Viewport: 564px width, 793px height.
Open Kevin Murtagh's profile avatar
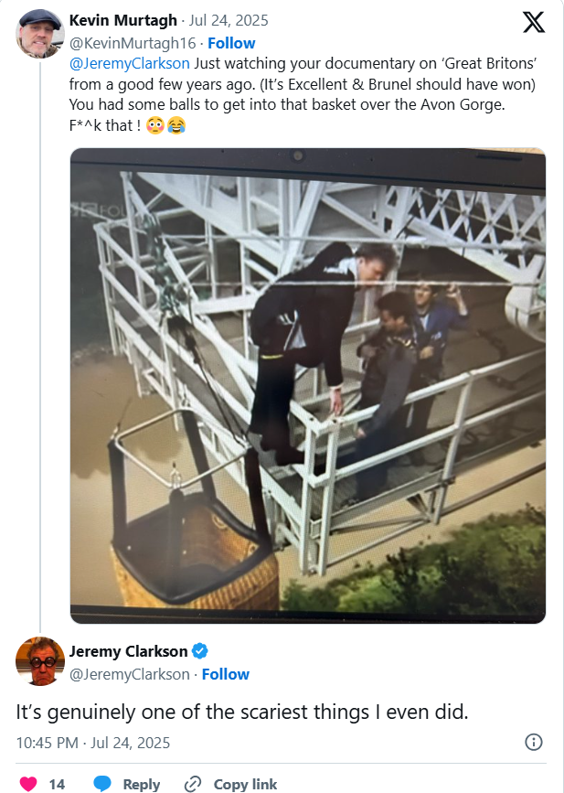pyautogui.click(x=39, y=34)
